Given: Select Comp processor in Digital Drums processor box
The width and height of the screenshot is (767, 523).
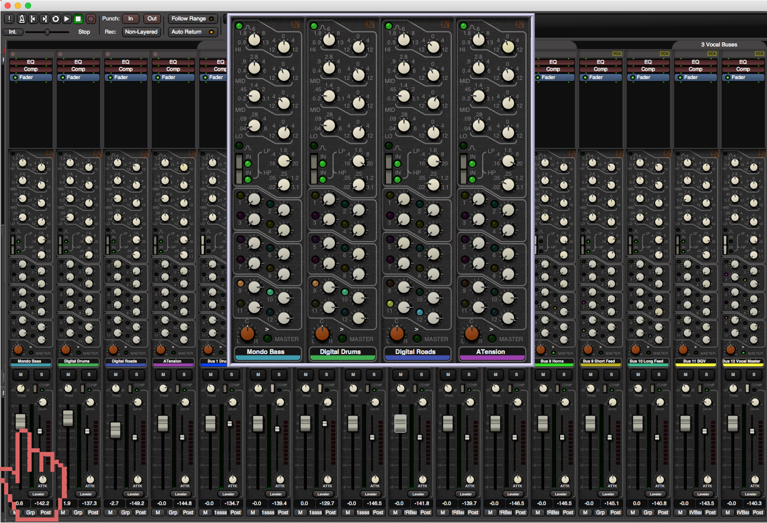Looking at the screenshot, I should 78,69.
